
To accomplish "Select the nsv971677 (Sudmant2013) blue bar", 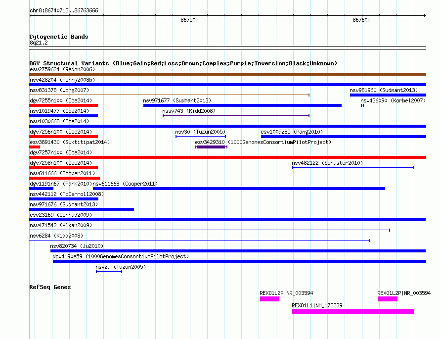I will tap(242, 105).
